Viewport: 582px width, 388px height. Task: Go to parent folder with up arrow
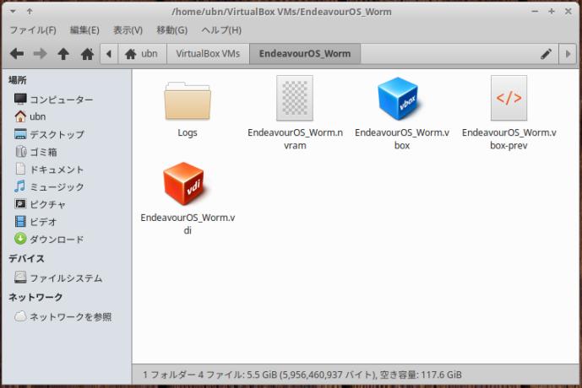pos(63,54)
